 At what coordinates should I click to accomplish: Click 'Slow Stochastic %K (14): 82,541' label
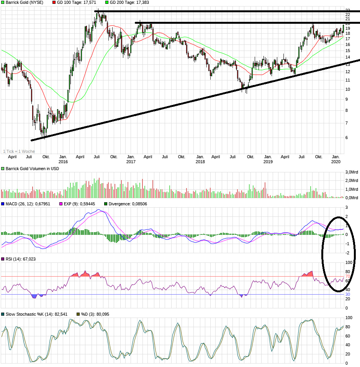pos(36,315)
